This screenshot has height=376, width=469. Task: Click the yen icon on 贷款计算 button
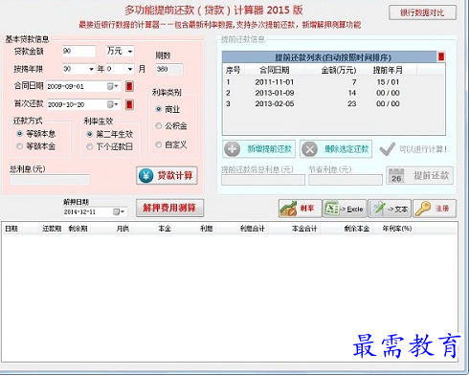pos(146,175)
